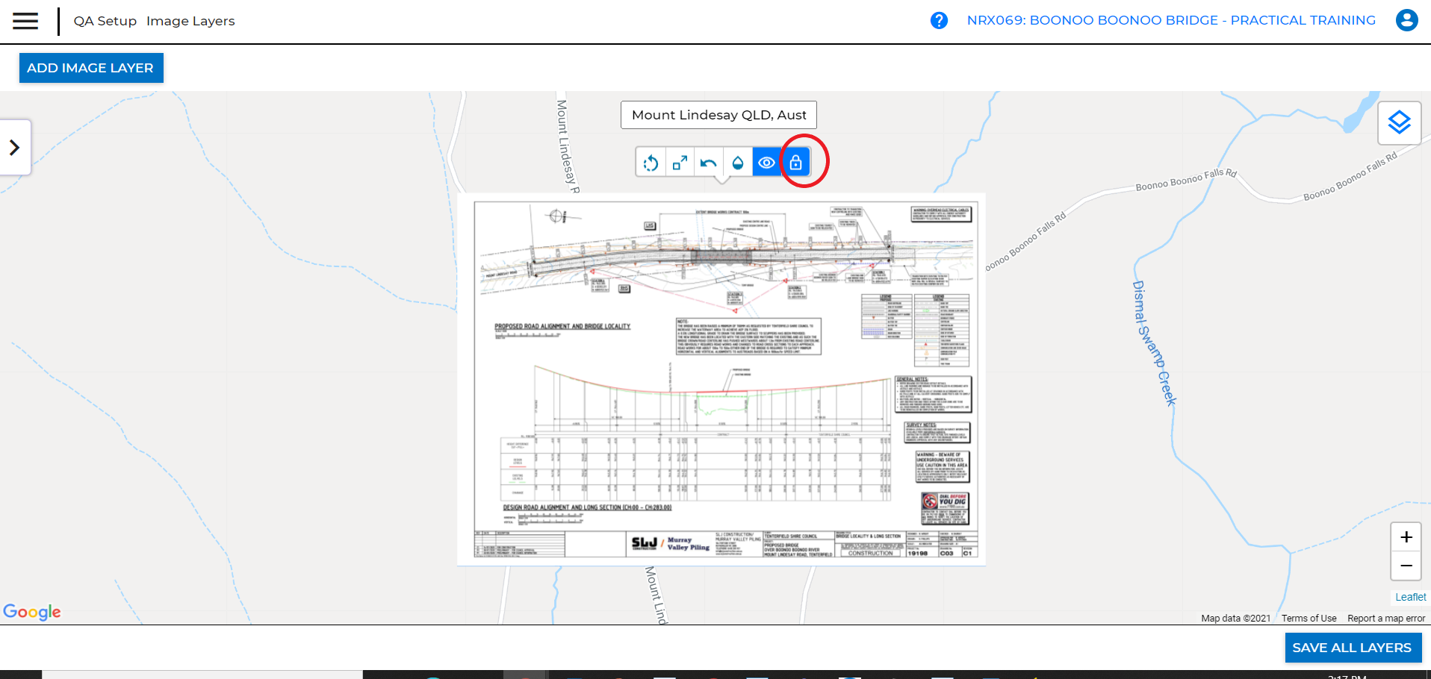Click the Add Image Layer button
The image size is (1431, 679).
point(90,68)
